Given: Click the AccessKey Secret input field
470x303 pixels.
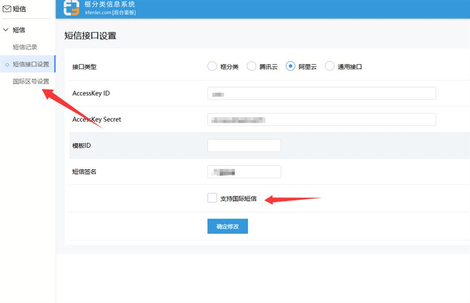Looking at the screenshot, I should click(x=321, y=120).
